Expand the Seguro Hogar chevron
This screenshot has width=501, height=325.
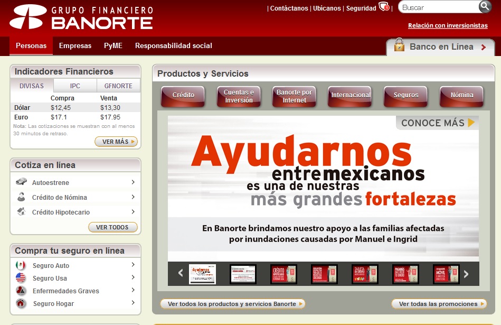pos(133,303)
